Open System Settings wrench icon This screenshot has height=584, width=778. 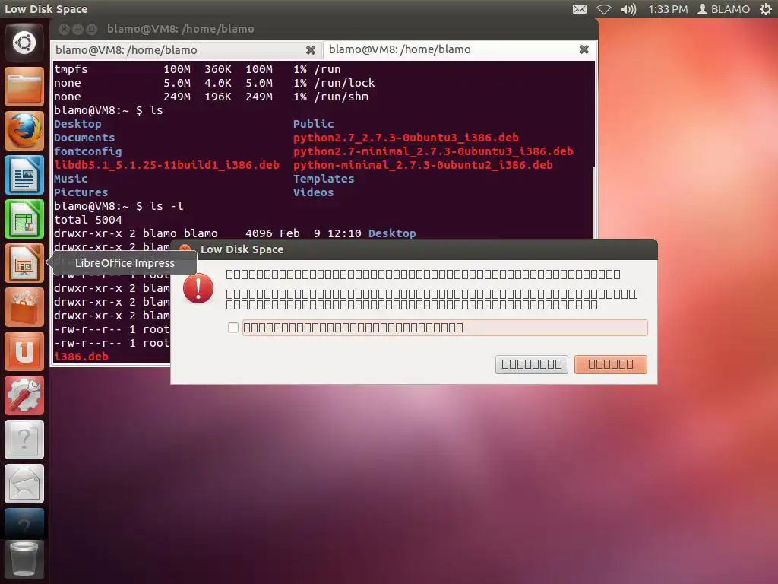pos(24,395)
